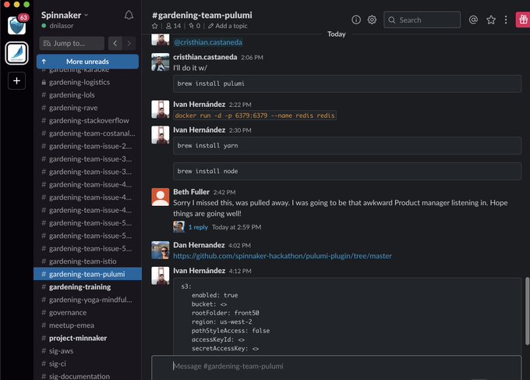Click dnilasor user status name
The width and height of the screenshot is (530, 380).
coord(61,26)
